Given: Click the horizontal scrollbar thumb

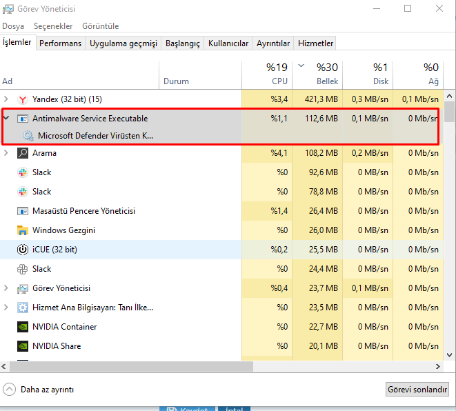Looking at the screenshot, I should [x=132, y=367].
